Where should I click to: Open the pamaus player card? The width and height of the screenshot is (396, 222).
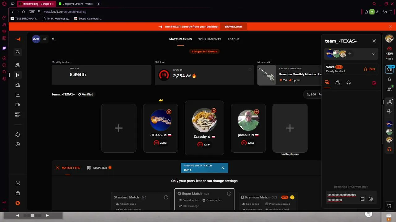point(248,128)
